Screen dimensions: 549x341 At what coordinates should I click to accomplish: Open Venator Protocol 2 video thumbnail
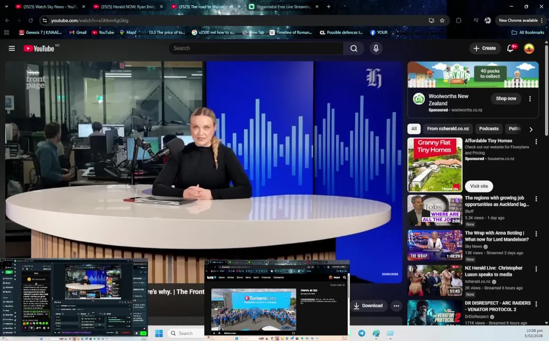[435, 313]
